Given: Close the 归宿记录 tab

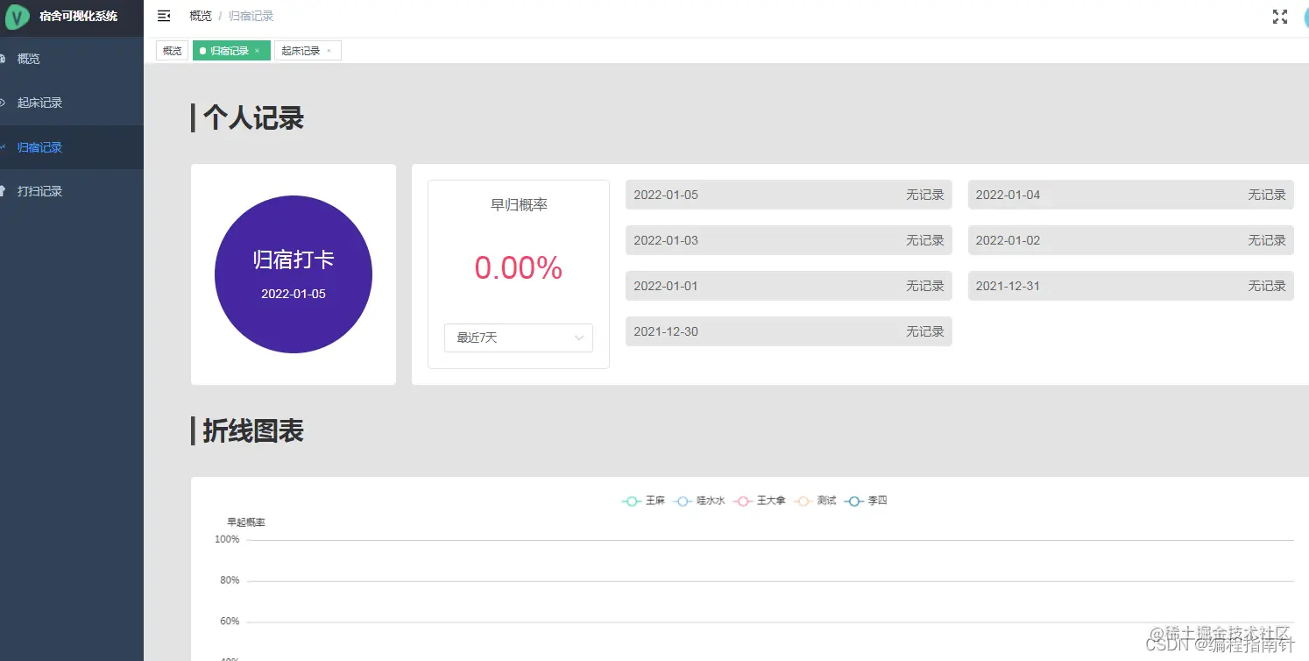Looking at the screenshot, I should (x=257, y=51).
